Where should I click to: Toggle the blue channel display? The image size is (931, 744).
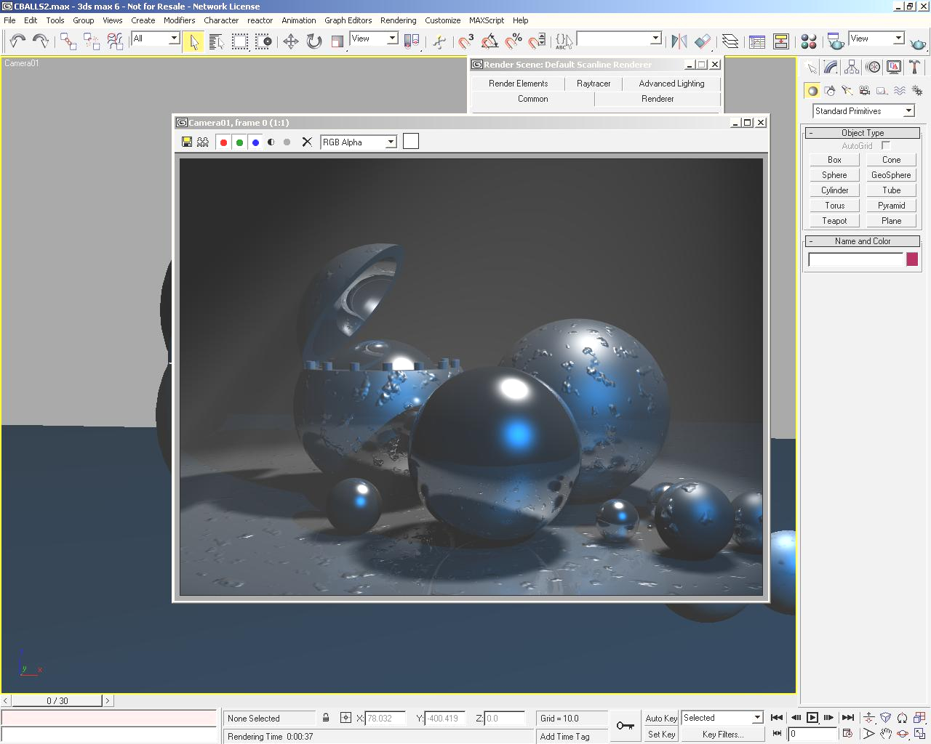click(255, 142)
